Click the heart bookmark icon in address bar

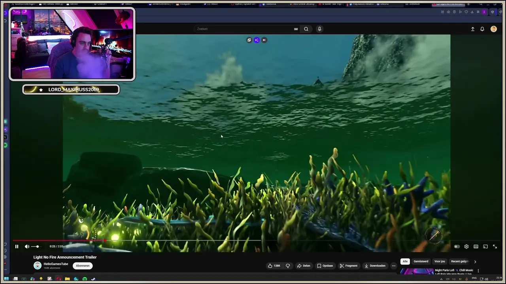point(466,12)
